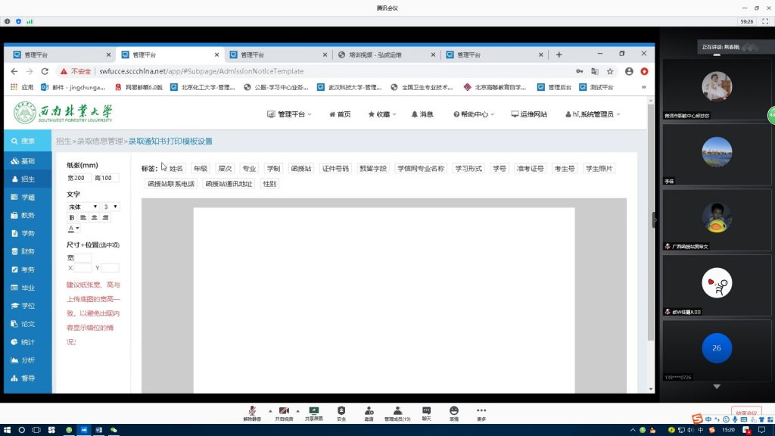Open the font size dropdown
Image resolution: width=775 pixels, height=436 pixels.
pyautogui.click(x=110, y=207)
